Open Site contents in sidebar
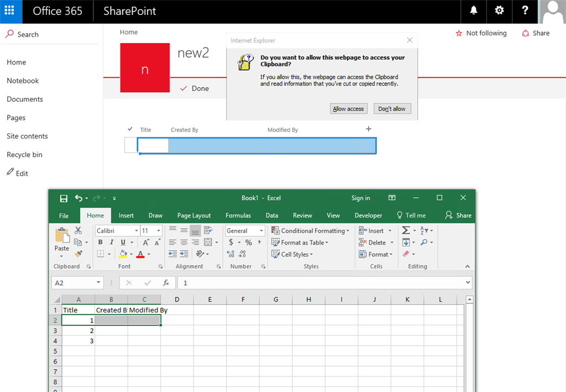Image resolution: width=566 pixels, height=392 pixels. (27, 136)
